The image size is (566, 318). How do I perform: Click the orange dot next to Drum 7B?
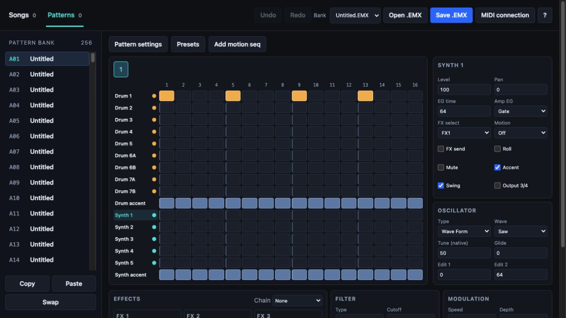(x=154, y=191)
